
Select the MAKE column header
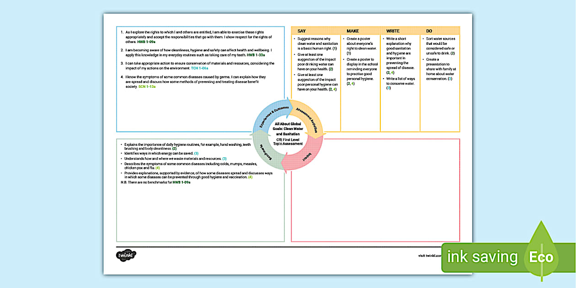(x=352, y=31)
